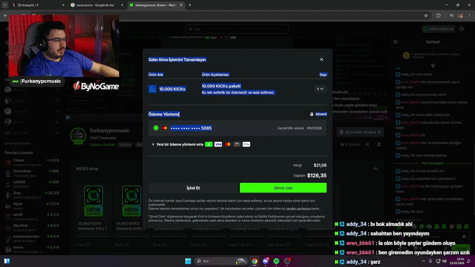
Task: Collapse the KICKS drop section chevron
Action: [x=376, y=169]
